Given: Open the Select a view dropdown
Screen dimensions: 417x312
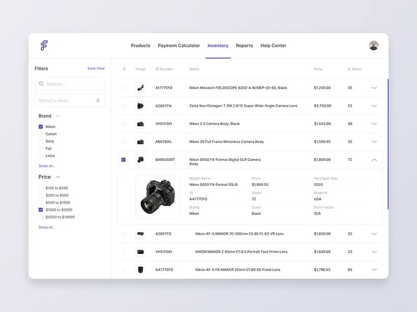Looking at the screenshot, I should tap(69, 100).
